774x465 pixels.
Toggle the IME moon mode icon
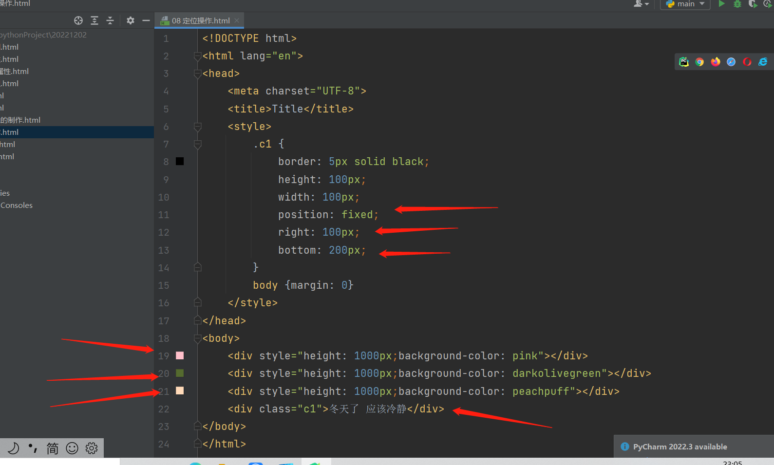click(x=13, y=448)
